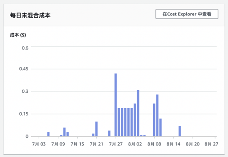Click the 每日未混合成本 panel title
The height and width of the screenshot is (157, 228).
coord(30,16)
